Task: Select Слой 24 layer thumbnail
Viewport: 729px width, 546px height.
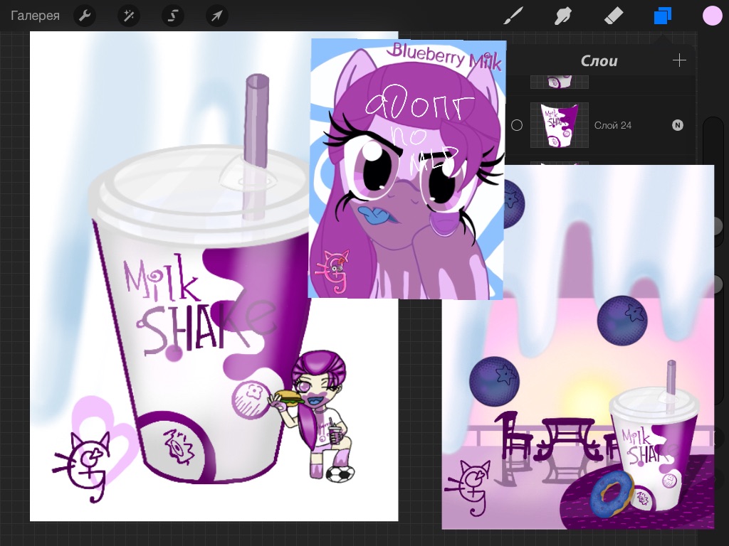Action: click(560, 125)
